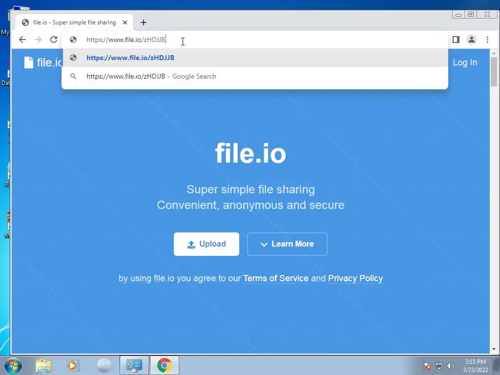Reload the page with the refresh icon
Viewport: 500px width, 375px height.
pyautogui.click(x=54, y=40)
